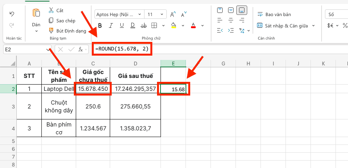
Task: Click the Chuột không dây cell
Action: [59, 107]
